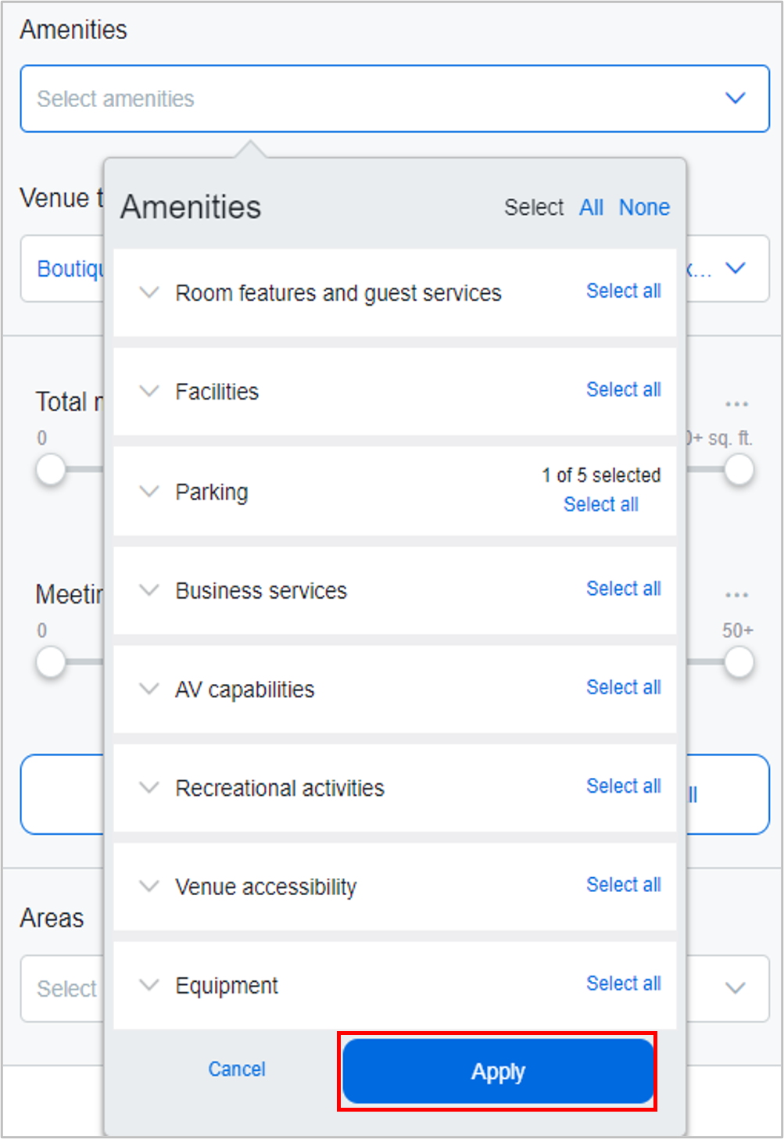Open the Venue type dropdown arrow
Viewport: 784px width, 1139px height.
click(x=735, y=268)
